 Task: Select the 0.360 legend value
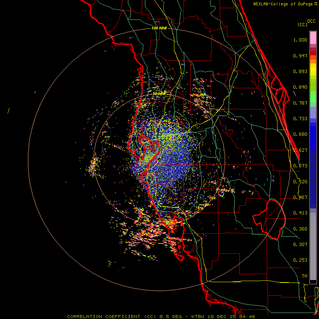pyautogui.click(x=300, y=229)
